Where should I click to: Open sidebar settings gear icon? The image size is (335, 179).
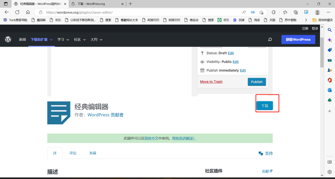coord(330,172)
